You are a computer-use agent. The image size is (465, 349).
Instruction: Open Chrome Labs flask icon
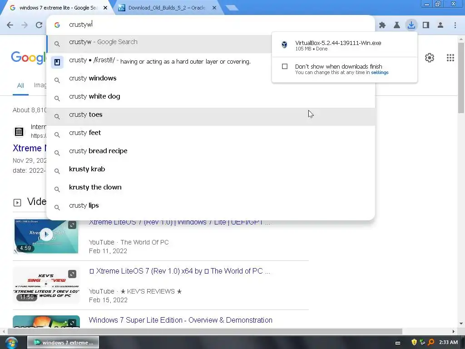(397, 25)
